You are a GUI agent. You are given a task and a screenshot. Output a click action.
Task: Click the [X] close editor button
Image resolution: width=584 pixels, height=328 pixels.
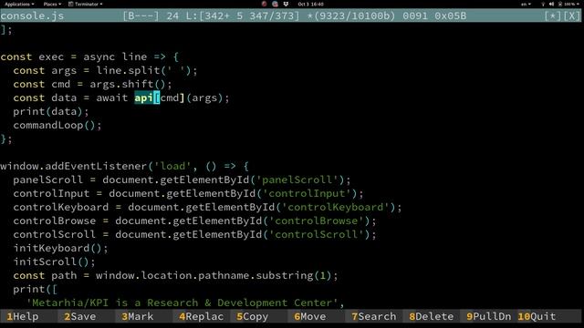pyautogui.click(x=572, y=16)
